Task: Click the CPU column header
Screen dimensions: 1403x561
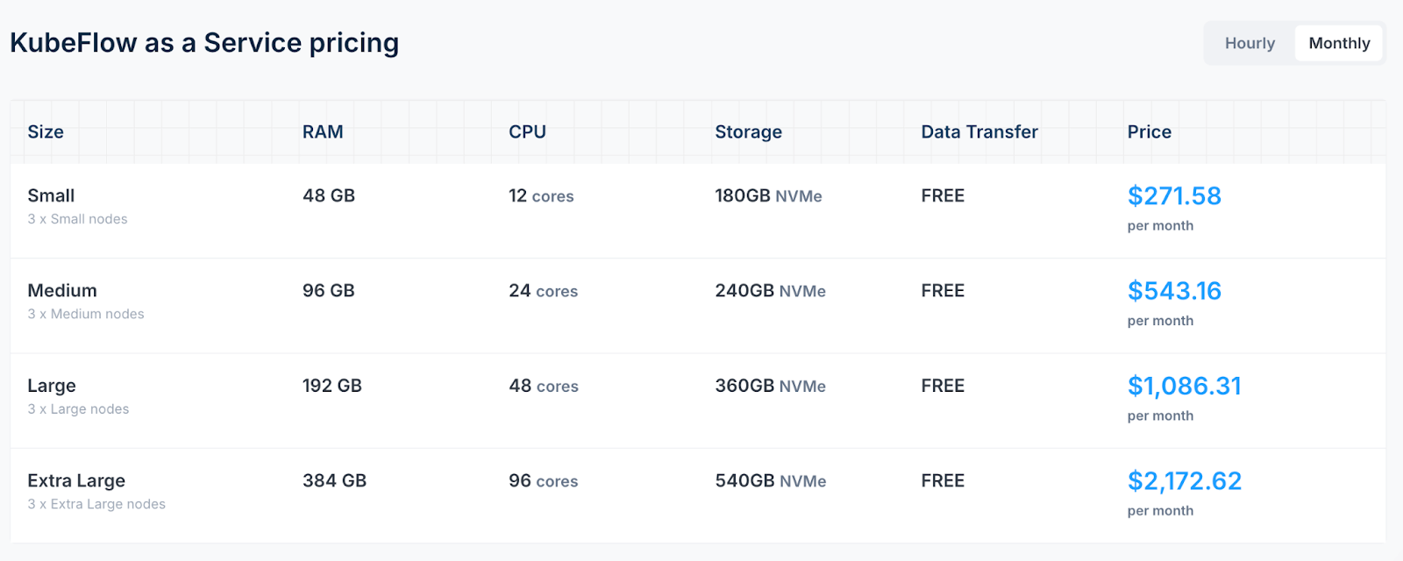Action: point(527,131)
